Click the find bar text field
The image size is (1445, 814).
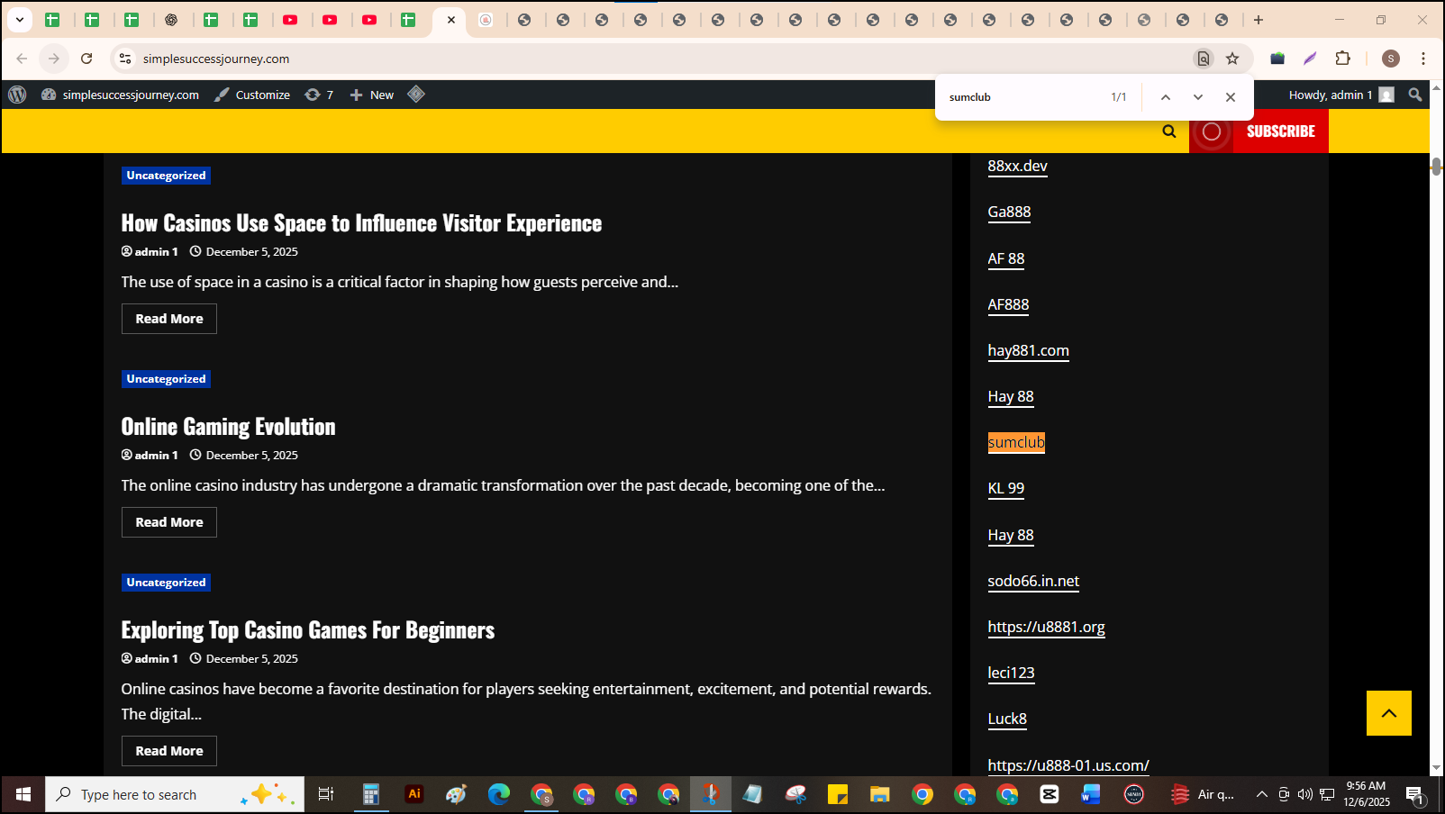pyautogui.click(x=1022, y=97)
